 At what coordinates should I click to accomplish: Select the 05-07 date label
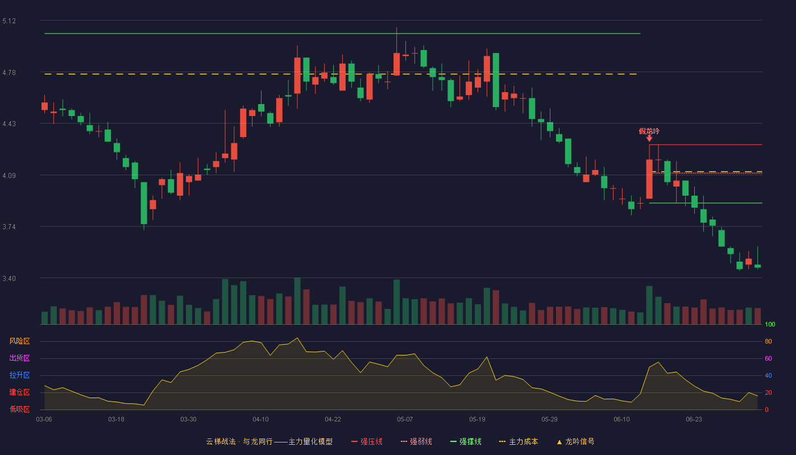(x=405, y=419)
